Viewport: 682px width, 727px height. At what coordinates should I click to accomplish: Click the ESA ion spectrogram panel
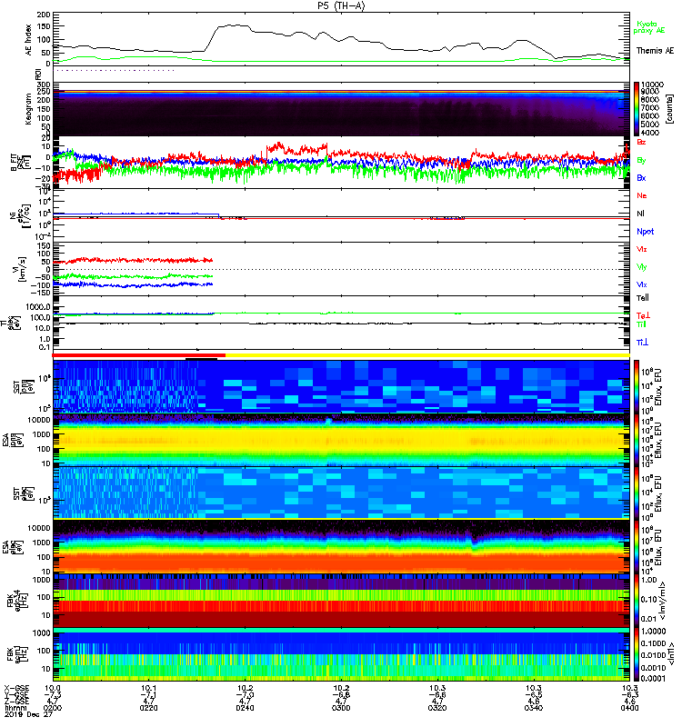tap(341, 440)
